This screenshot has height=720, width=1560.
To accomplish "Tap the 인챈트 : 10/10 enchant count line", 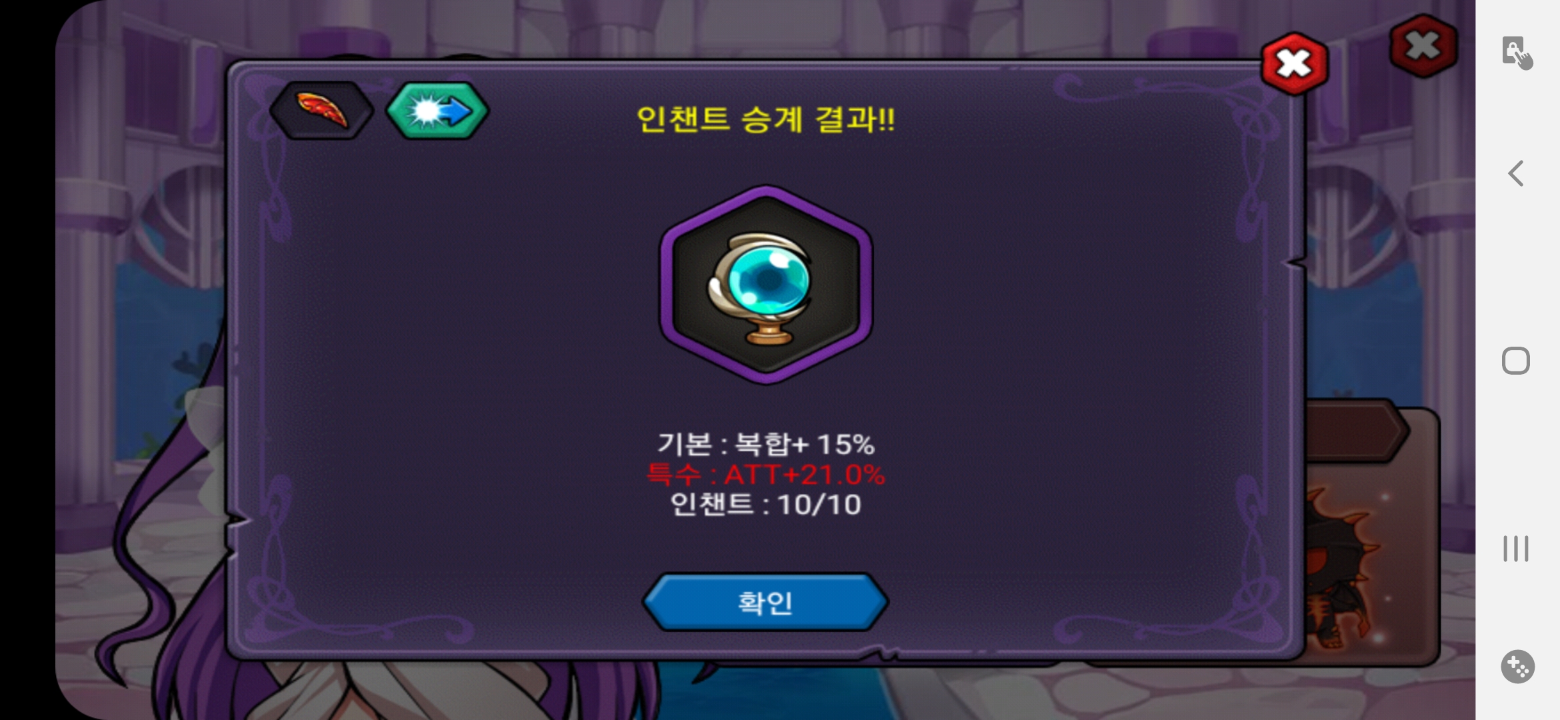I will (765, 505).
